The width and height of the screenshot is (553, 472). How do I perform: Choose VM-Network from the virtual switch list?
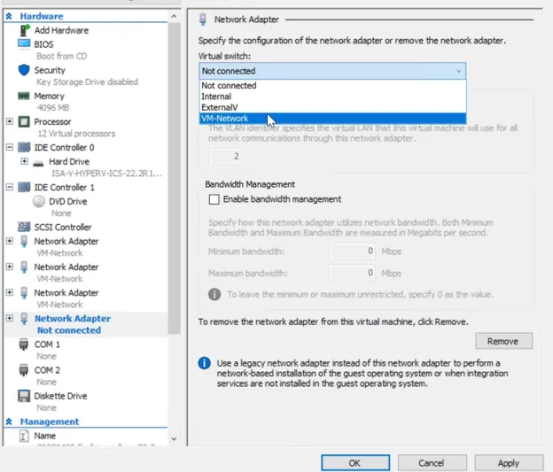(x=332, y=118)
